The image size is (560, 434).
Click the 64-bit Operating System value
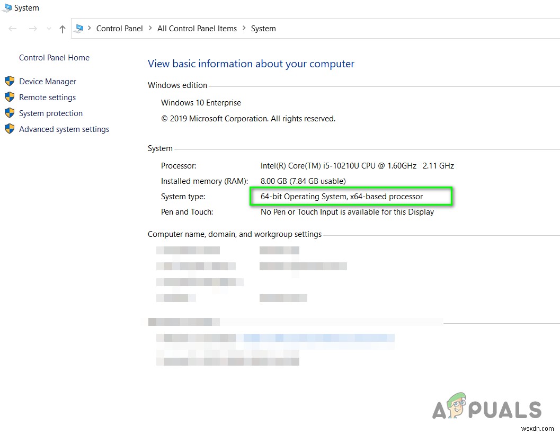[341, 197]
